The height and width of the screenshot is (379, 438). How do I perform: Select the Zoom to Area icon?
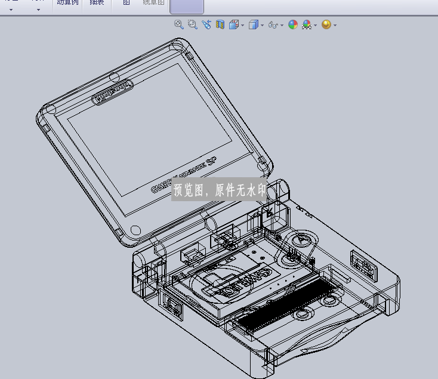pyautogui.click(x=193, y=24)
